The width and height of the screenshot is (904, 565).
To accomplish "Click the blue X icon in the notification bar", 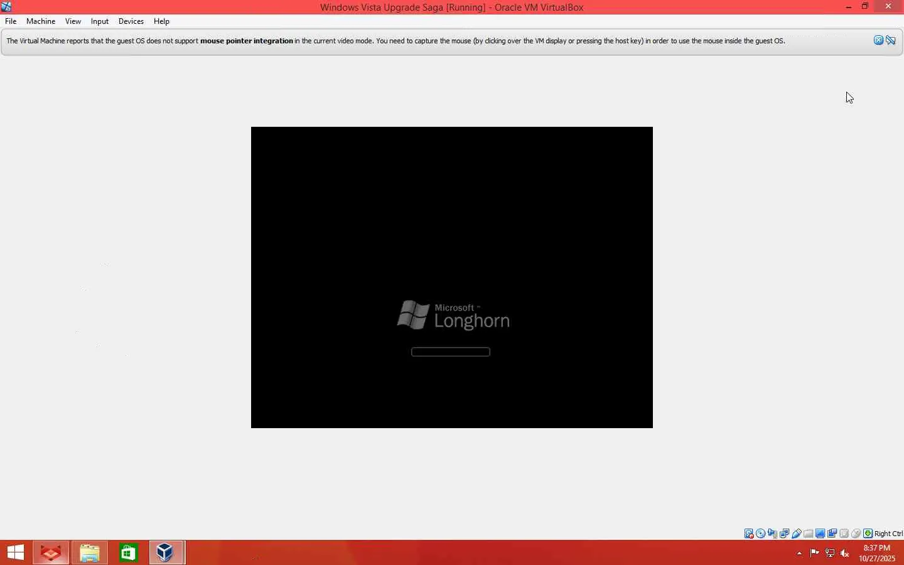I will [x=879, y=40].
